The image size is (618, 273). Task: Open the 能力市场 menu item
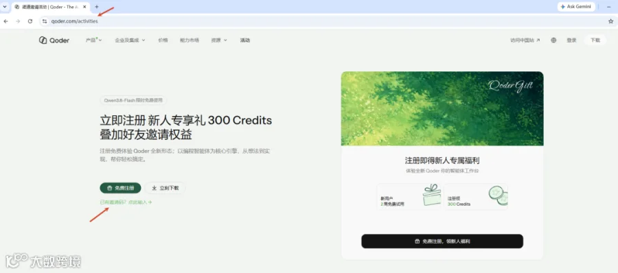(190, 40)
